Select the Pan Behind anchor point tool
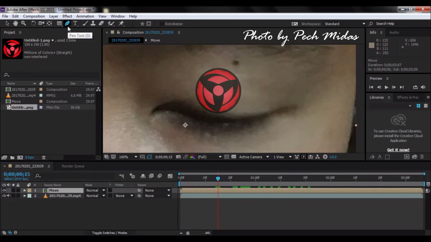 coord(50,23)
